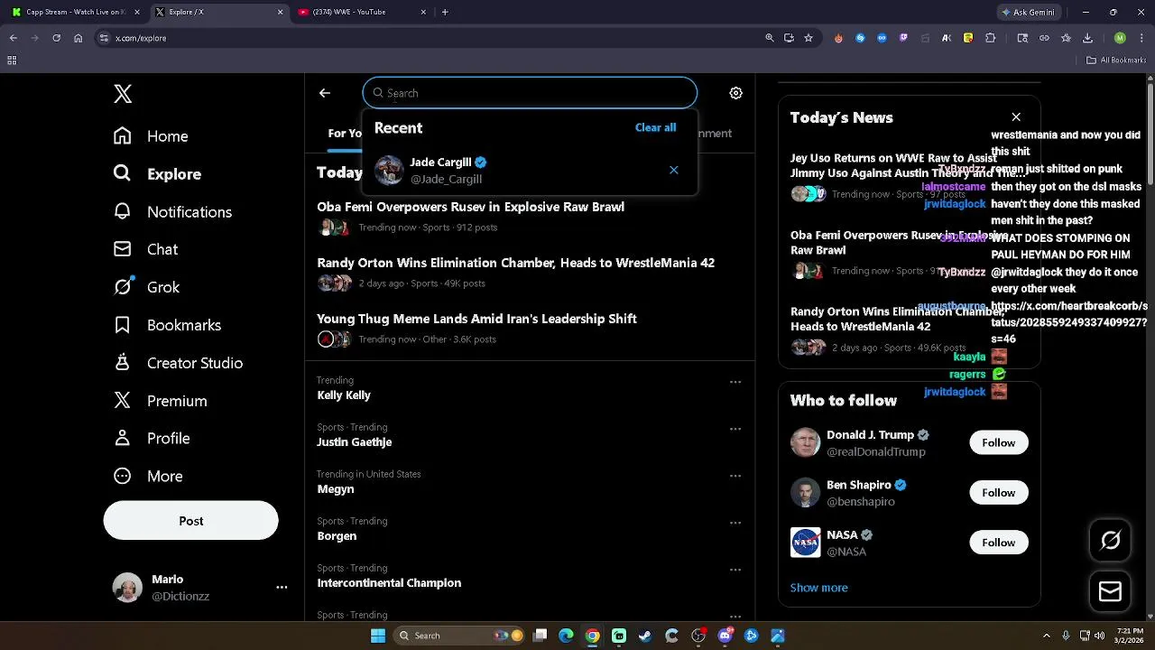Open more options for Kelly Kelly trend
This screenshot has height=650, width=1155.
click(735, 382)
